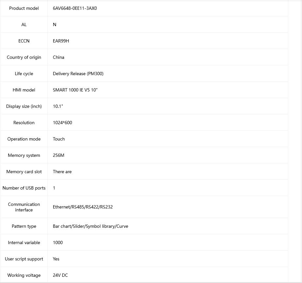302x283 pixels.
Task: Click the Memory card slot label
Action: (x=24, y=172)
